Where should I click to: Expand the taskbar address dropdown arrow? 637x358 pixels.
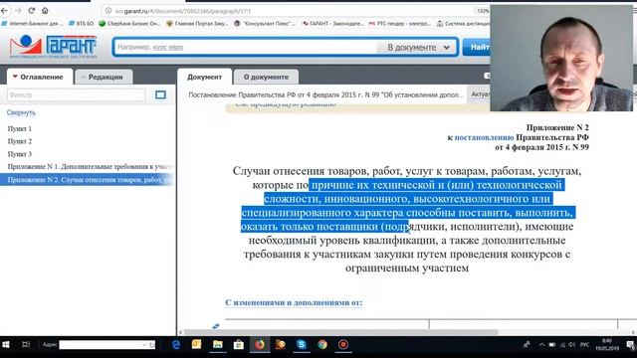pyautogui.click(x=144, y=345)
